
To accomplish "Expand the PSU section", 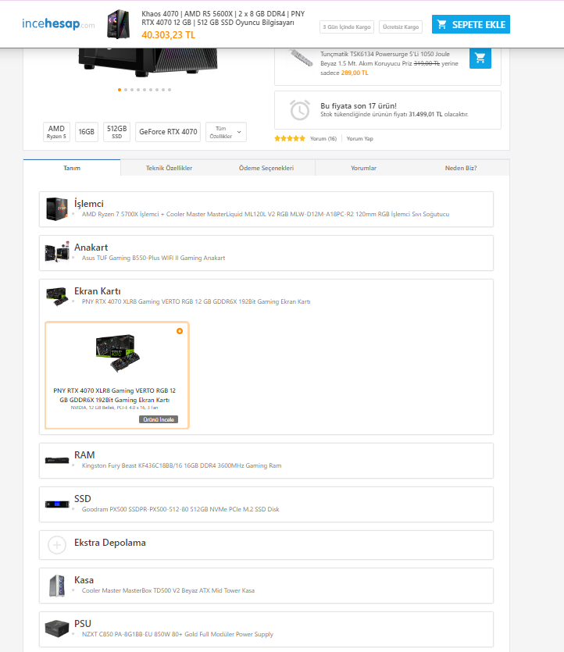I will click(x=266, y=629).
